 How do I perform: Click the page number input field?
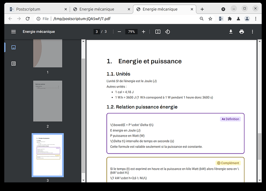[x=97, y=32]
